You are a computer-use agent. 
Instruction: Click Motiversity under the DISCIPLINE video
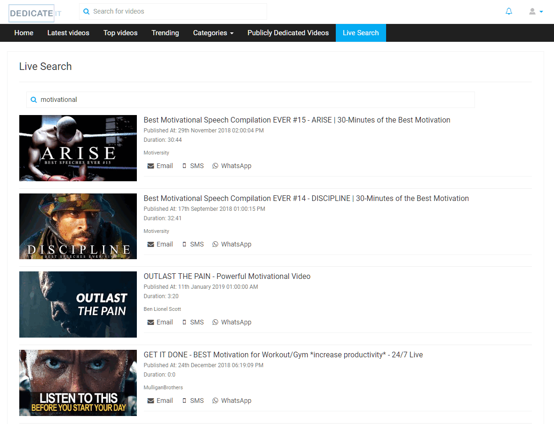(x=156, y=231)
